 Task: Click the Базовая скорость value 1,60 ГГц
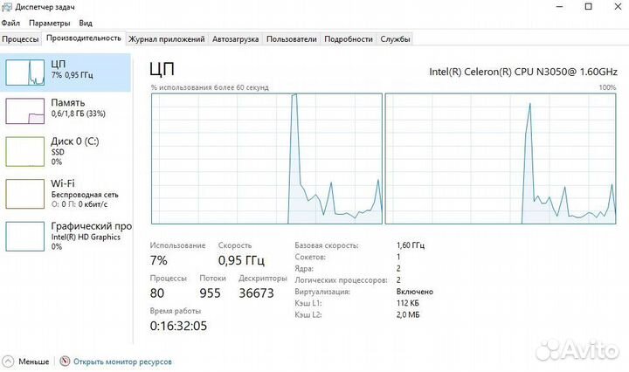click(411, 245)
